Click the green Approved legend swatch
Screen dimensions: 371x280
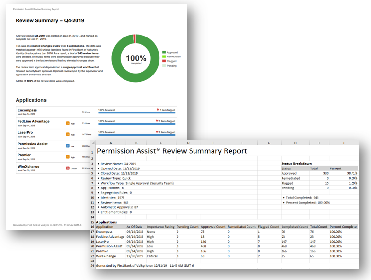[x=164, y=52]
